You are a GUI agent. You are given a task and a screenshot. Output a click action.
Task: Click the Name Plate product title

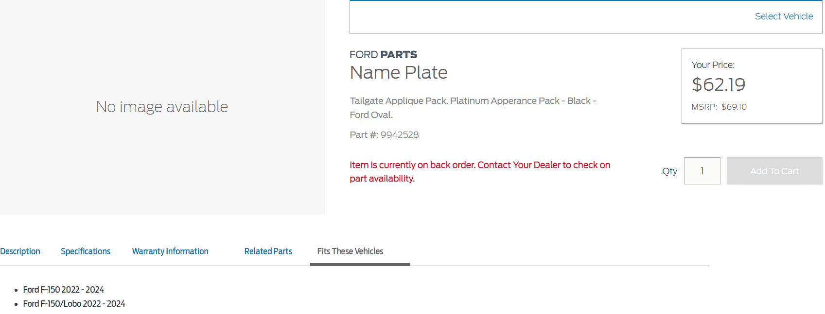pos(398,73)
